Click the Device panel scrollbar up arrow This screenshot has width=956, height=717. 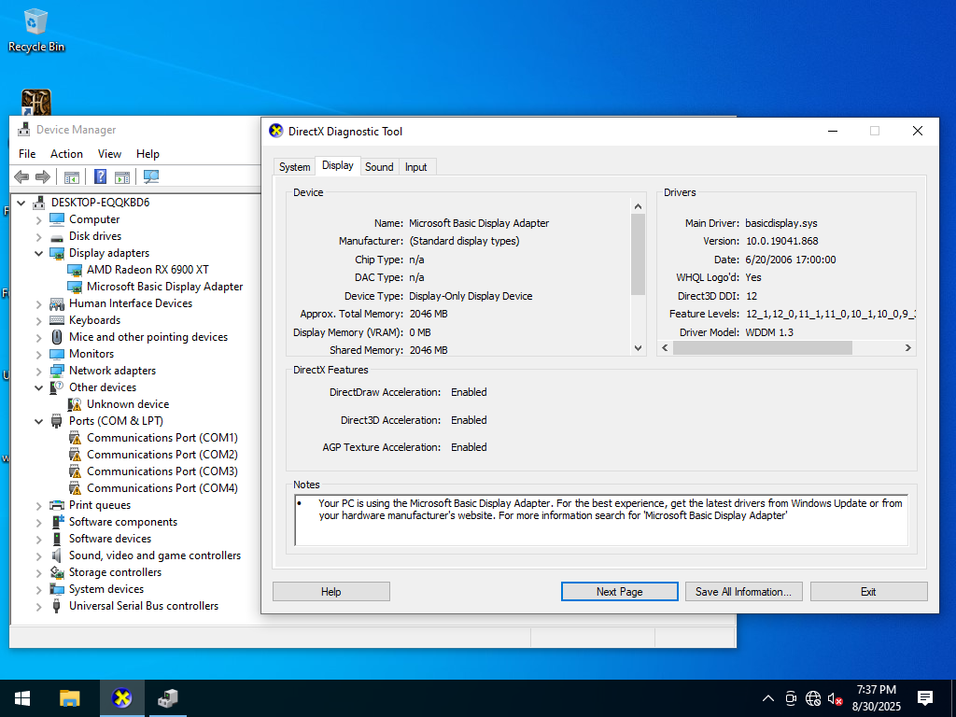[x=638, y=206]
